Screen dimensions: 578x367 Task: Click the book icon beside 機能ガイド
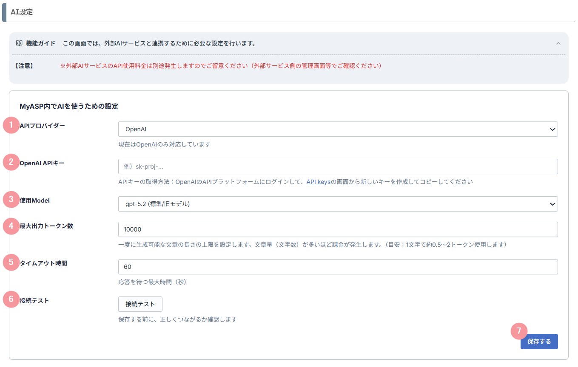(19, 43)
